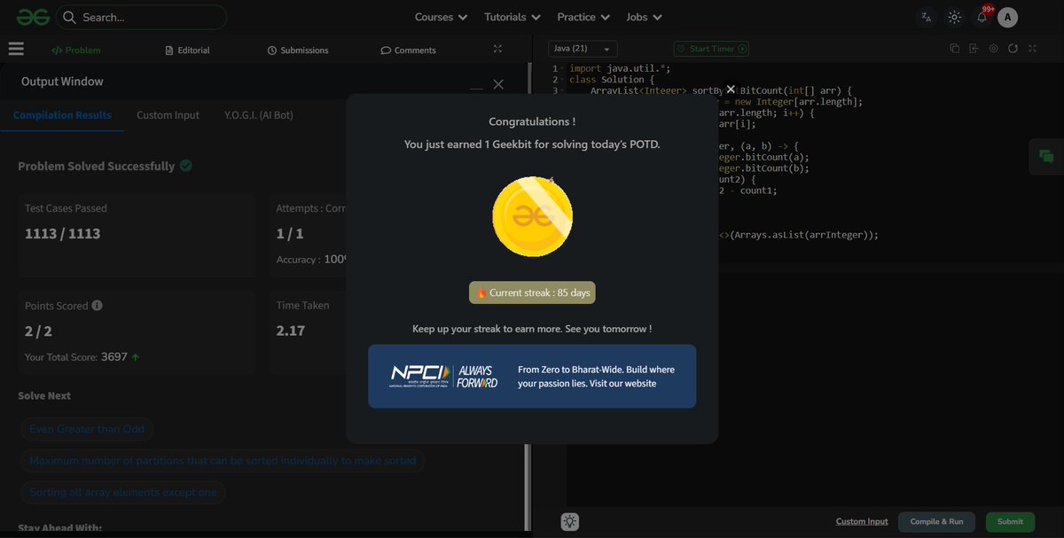Open the chat bubble widget on right edge

tap(1046, 157)
